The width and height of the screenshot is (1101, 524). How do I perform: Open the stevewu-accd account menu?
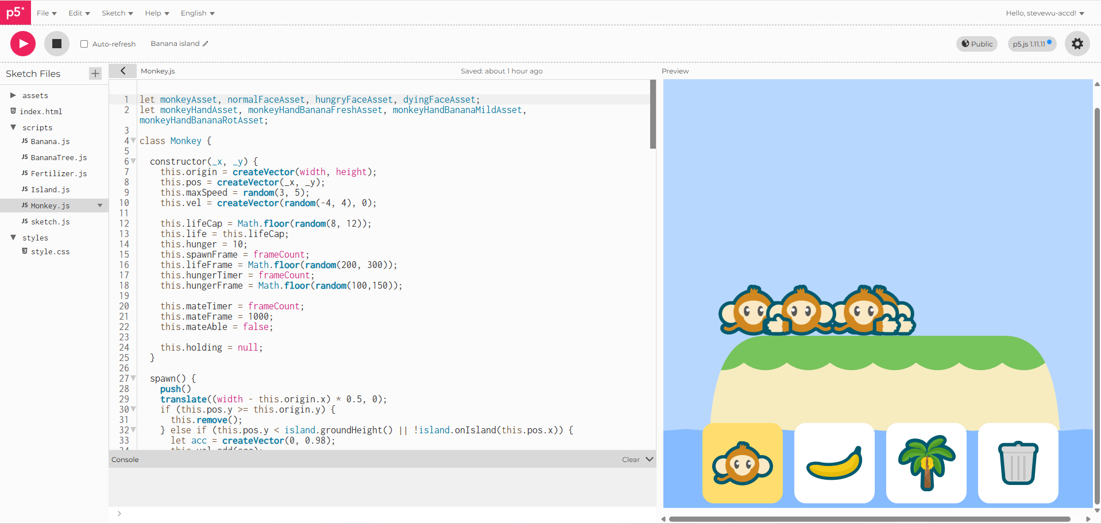click(1045, 13)
